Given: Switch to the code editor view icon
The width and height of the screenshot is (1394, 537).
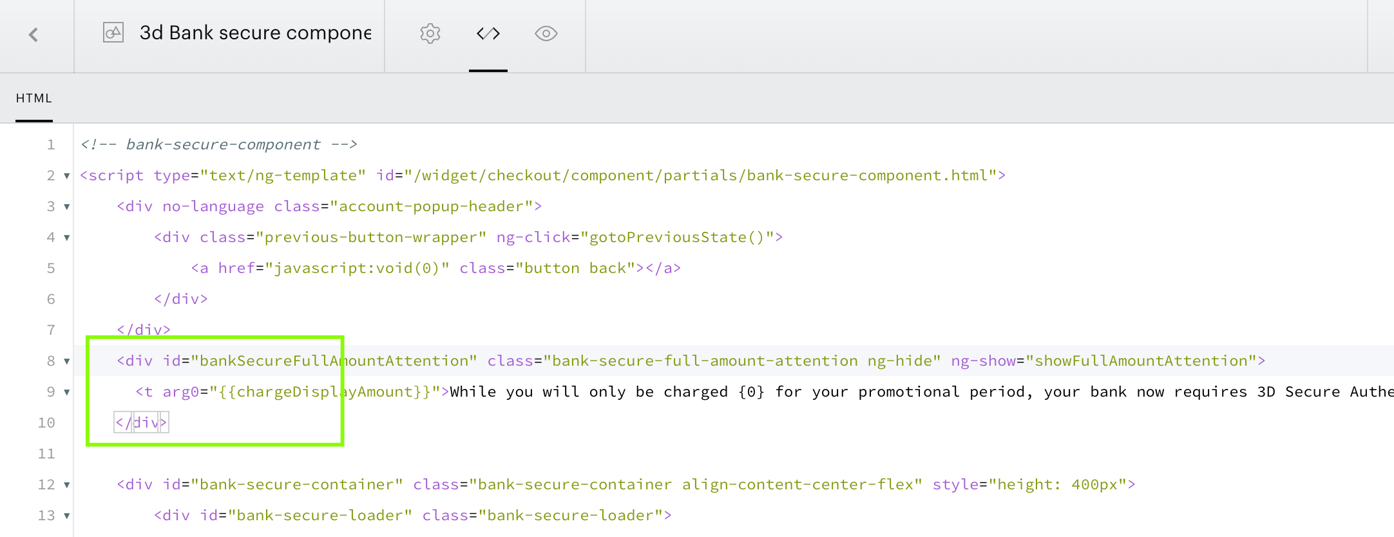Looking at the screenshot, I should click(488, 33).
